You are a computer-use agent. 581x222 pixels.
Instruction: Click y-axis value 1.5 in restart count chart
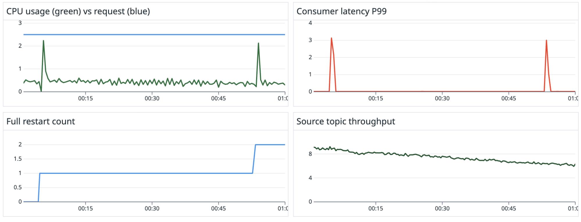(x=18, y=159)
